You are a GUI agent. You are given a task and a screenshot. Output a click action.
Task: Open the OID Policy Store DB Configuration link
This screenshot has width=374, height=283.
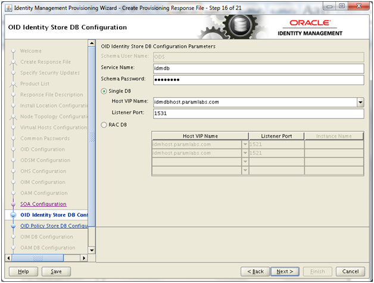pos(54,226)
